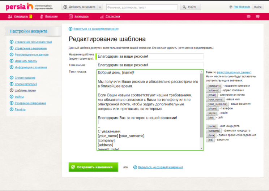Insert the [email] tag
Image resolution: width=269 pixels, height=191 pixels.
point(212,95)
